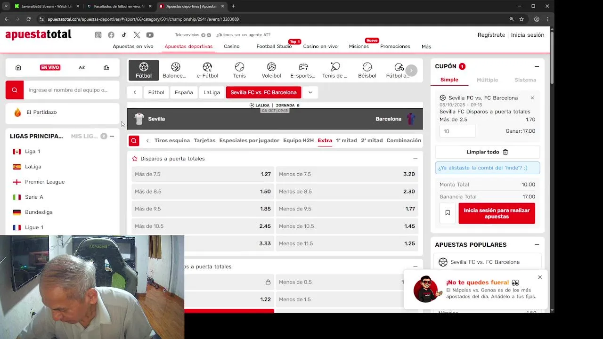603x339 pixels.
Task: Select Más de 10.5 odds 2.45
Action: coord(203,226)
